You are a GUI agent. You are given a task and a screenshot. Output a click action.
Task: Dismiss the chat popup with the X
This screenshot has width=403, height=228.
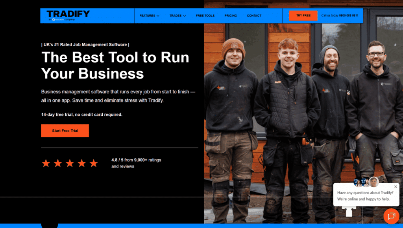(396, 187)
